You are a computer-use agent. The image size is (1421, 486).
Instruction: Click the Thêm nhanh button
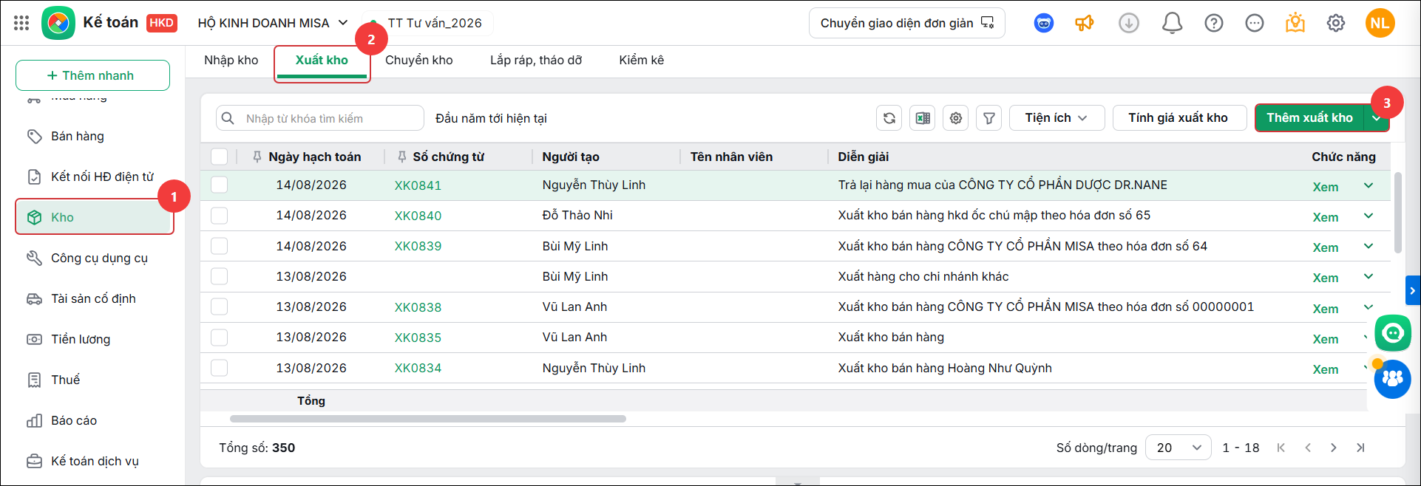[x=92, y=75]
